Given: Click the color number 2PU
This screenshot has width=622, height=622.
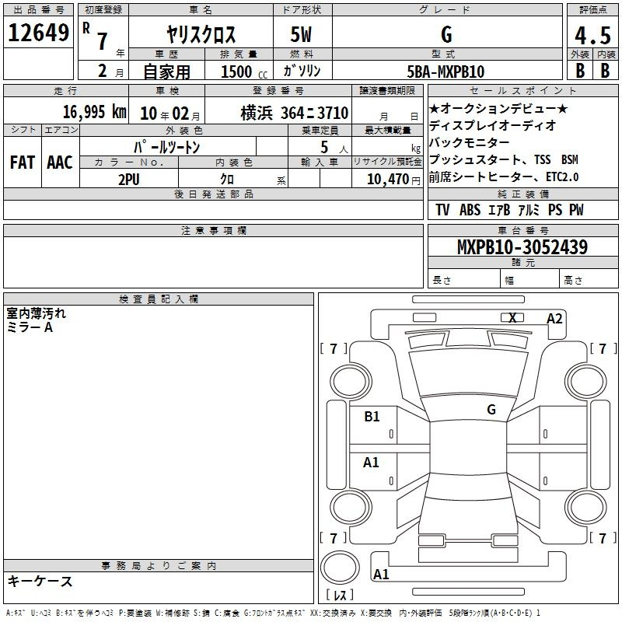Looking at the screenshot, I should click(128, 178).
